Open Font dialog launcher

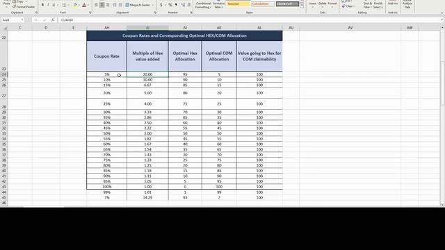tap(90, 12)
